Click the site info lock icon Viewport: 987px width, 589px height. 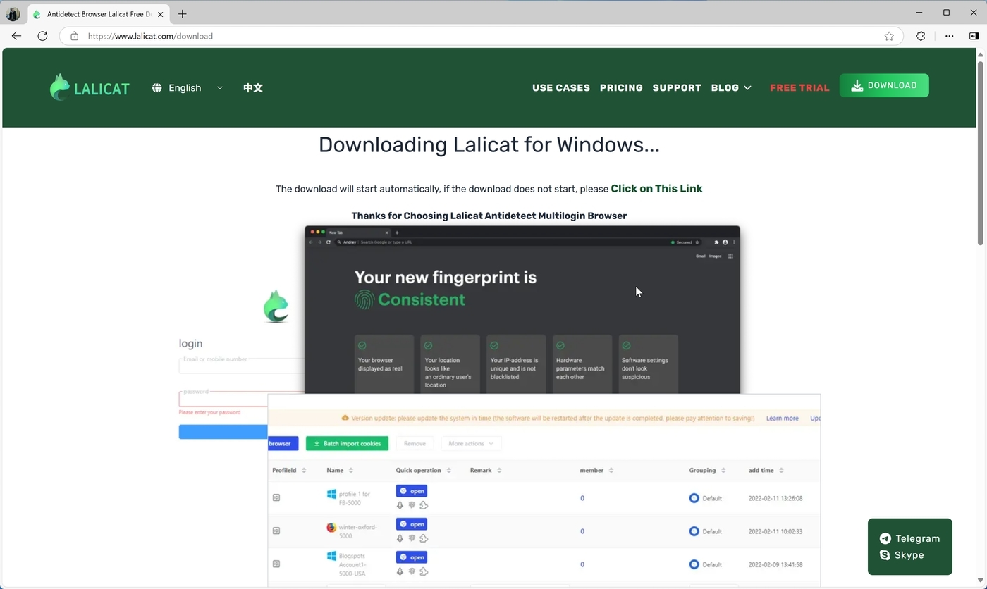[x=74, y=36]
